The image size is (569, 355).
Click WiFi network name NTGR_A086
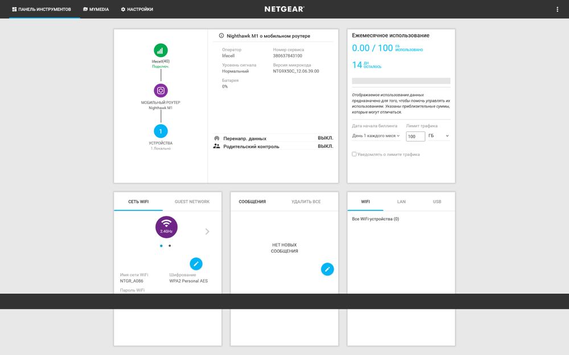pos(131,281)
